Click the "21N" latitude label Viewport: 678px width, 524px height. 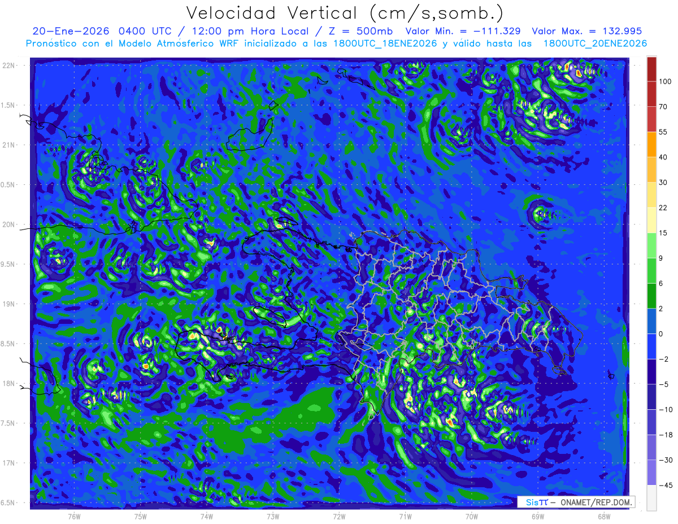[8, 145]
